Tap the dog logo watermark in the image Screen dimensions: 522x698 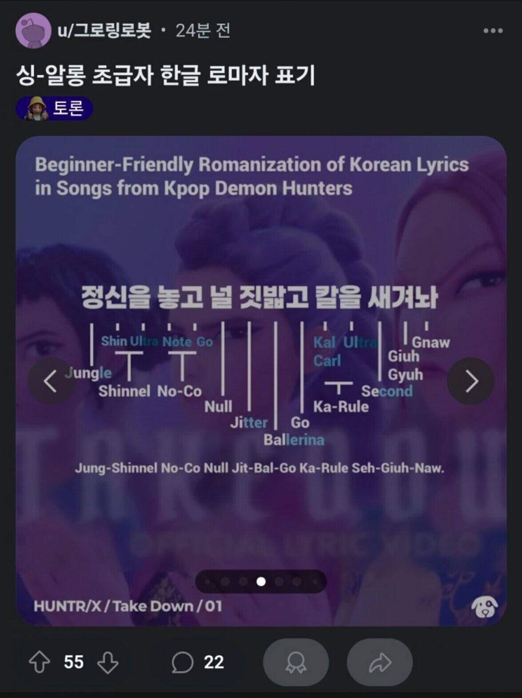click(484, 606)
